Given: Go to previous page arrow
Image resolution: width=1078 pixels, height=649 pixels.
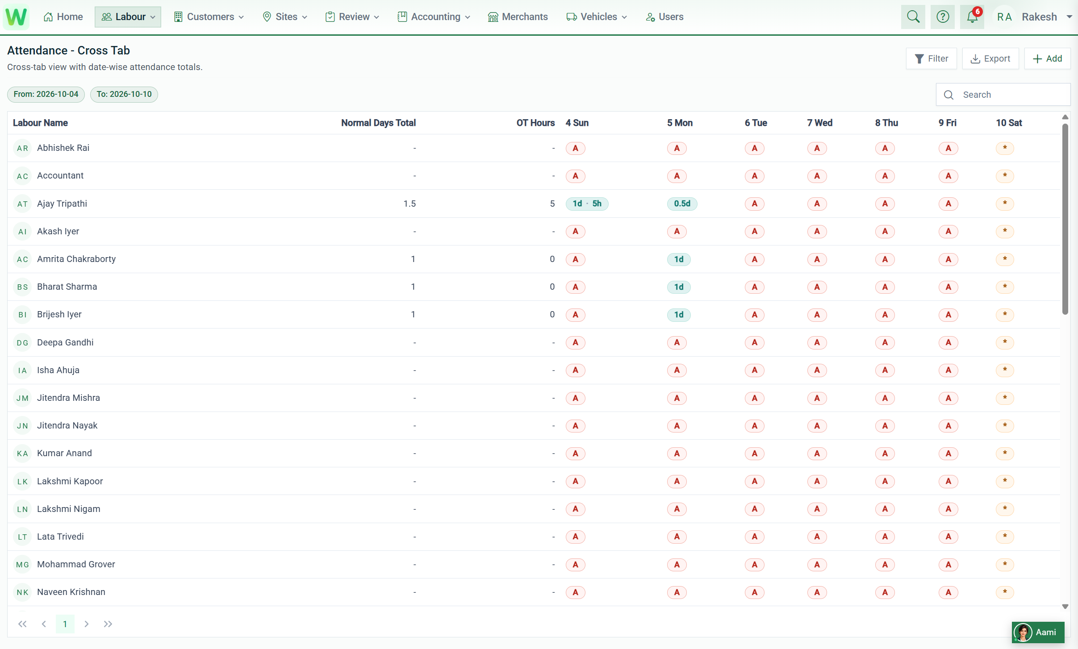Looking at the screenshot, I should [44, 624].
